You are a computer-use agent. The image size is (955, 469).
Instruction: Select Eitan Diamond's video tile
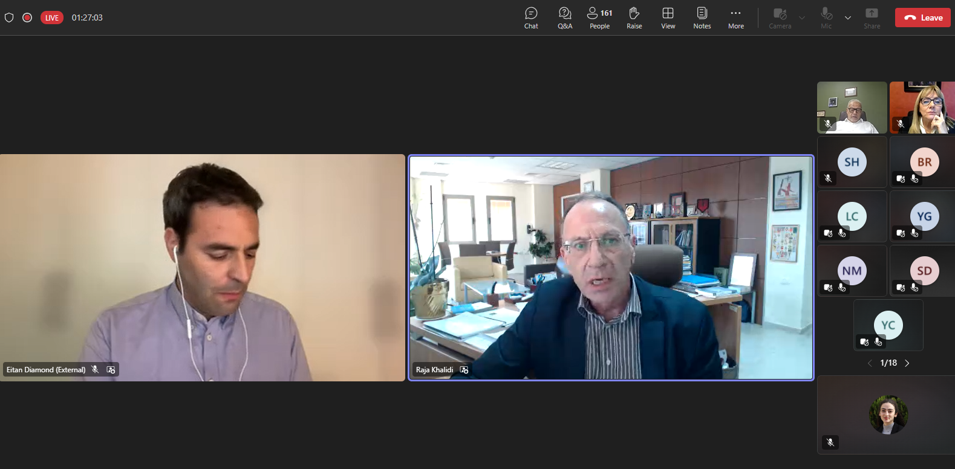pyautogui.click(x=202, y=267)
